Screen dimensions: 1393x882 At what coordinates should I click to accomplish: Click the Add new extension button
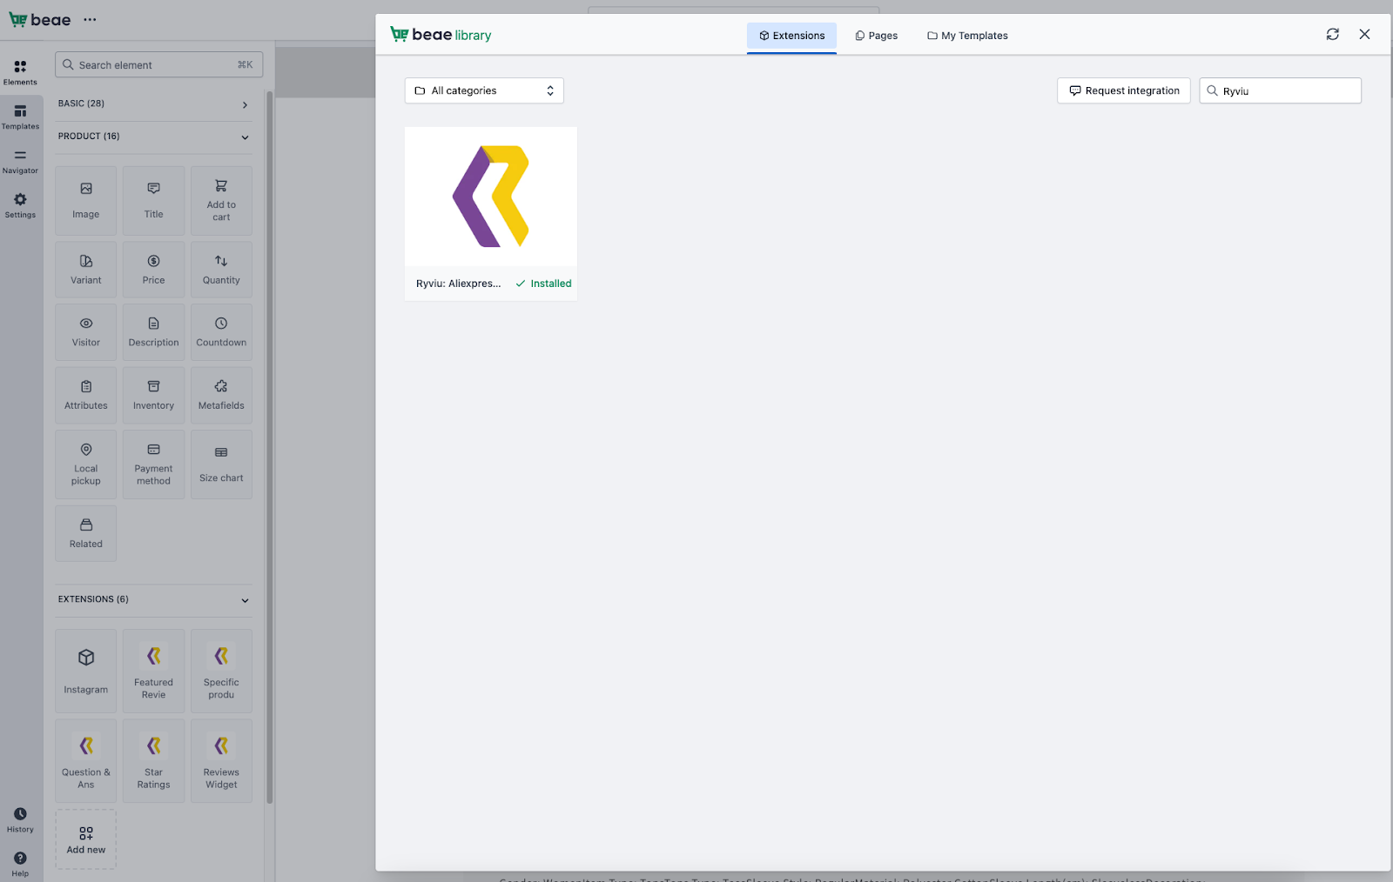86,839
